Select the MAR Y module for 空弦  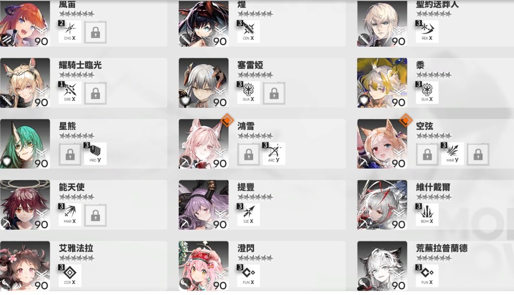453,154
